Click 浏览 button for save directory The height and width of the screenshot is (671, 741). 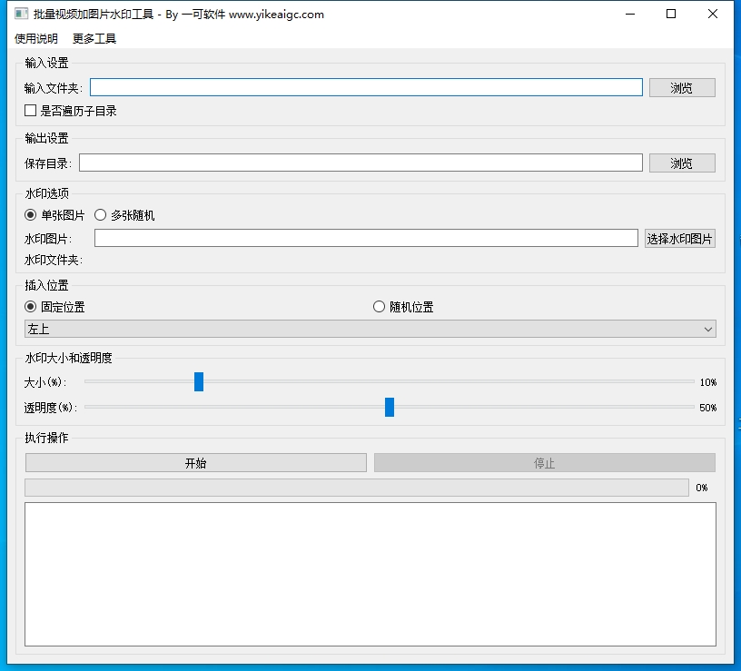point(682,163)
